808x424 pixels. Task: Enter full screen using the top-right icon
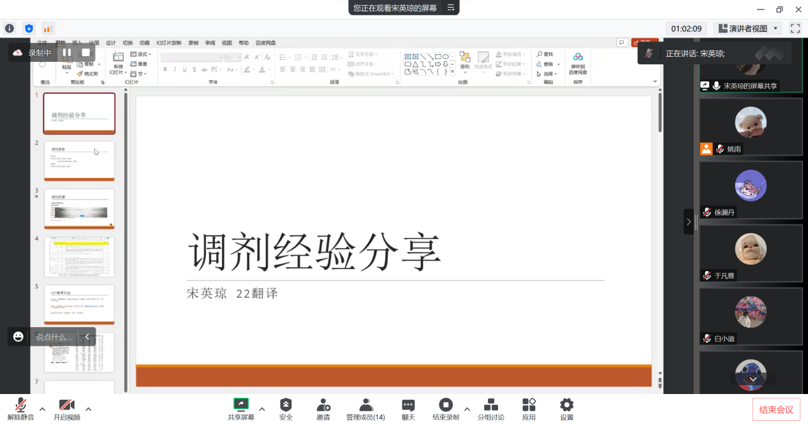[795, 29]
